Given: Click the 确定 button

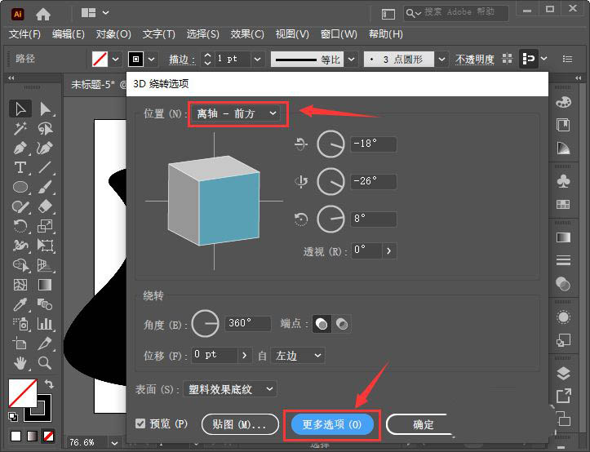Looking at the screenshot, I should 423,424.
